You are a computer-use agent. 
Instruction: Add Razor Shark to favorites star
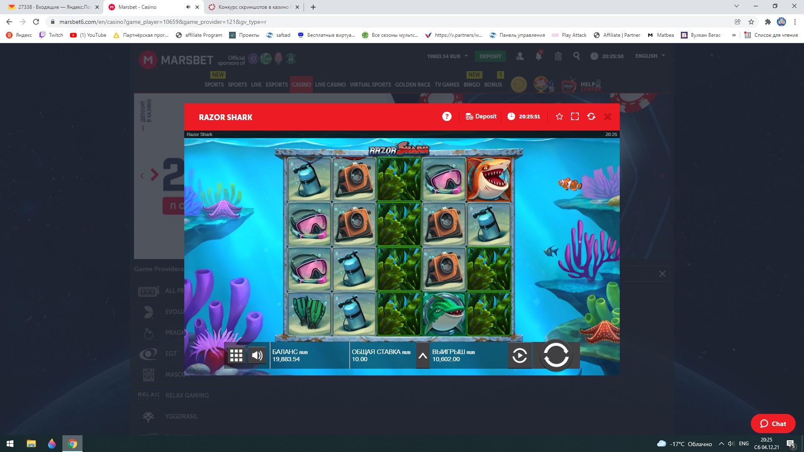click(x=559, y=117)
